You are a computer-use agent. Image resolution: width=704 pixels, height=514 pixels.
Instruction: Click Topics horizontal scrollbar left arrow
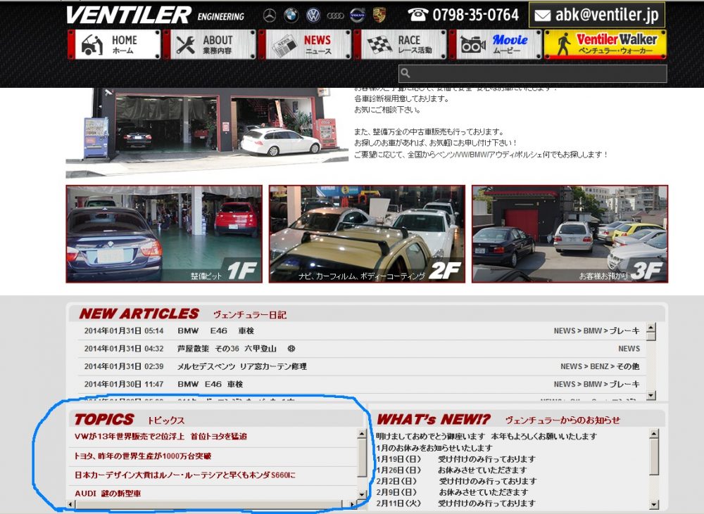pyautogui.click(x=71, y=505)
